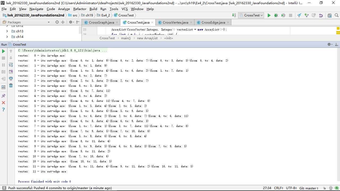Print console output with printer icon
This screenshot has width=340, height=191.
[x=11, y=79]
